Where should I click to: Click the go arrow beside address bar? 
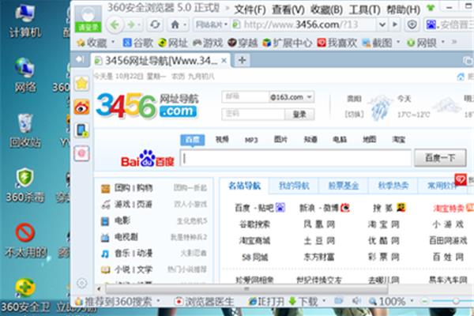pyautogui.click(x=395, y=24)
